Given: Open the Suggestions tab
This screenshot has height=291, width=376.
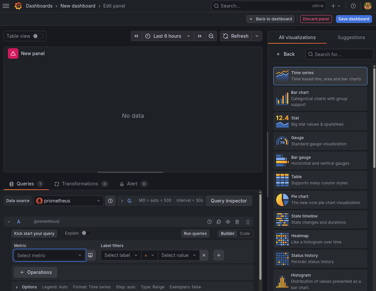Looking at the screenshot, I should 351,37.
